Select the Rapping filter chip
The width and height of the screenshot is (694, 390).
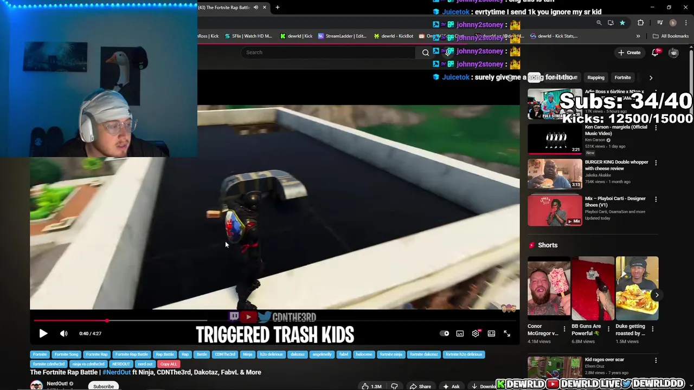(x=596, y=77)
